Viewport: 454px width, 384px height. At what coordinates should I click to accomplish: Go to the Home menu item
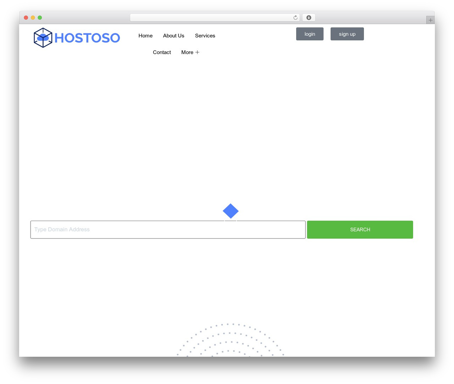click(145, 35)
